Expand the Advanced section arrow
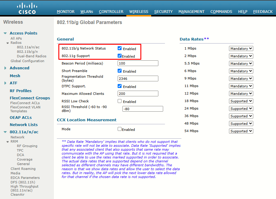The image size is (276, 199). point(5,68)
